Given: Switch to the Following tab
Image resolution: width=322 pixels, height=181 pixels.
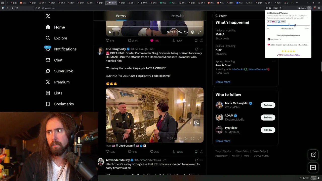Looking at the screenshot, I should tap(178, 16).
